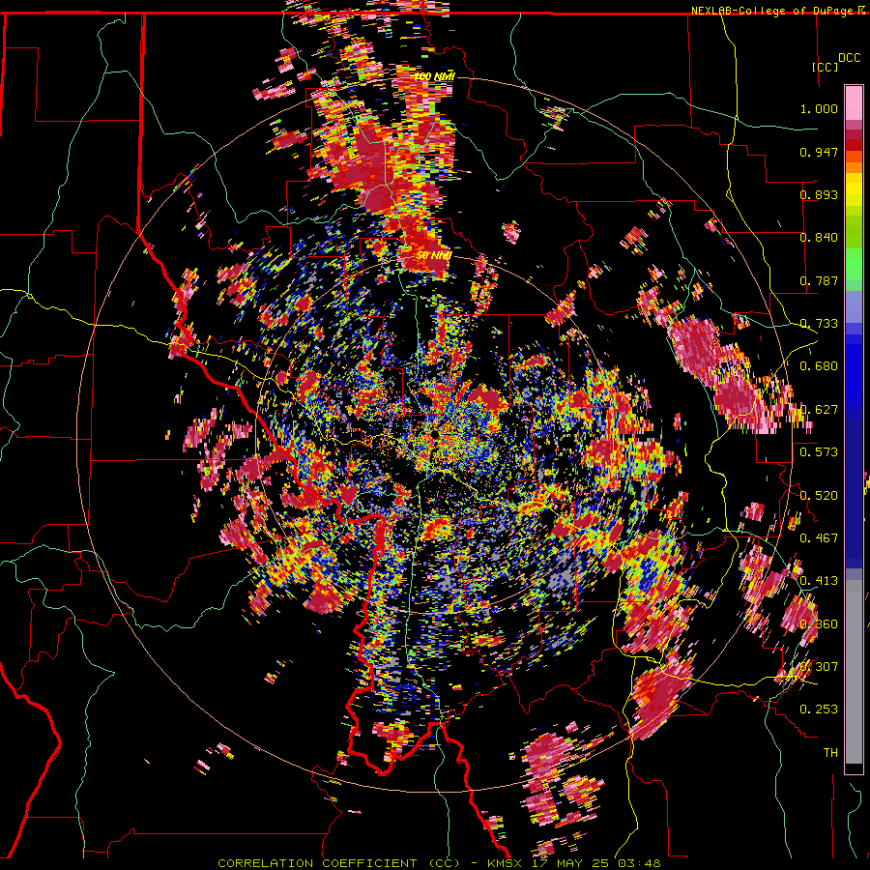Click the 0.467 legend value

(819, 537)
